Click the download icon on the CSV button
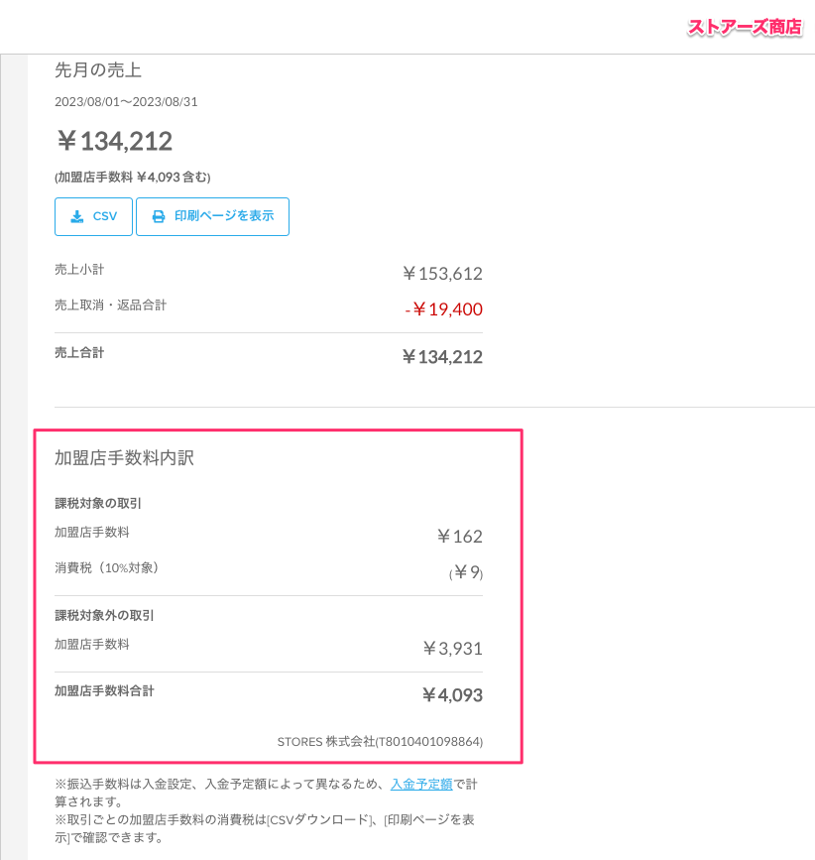Viewport: 815px width, 860px height. 77,216
